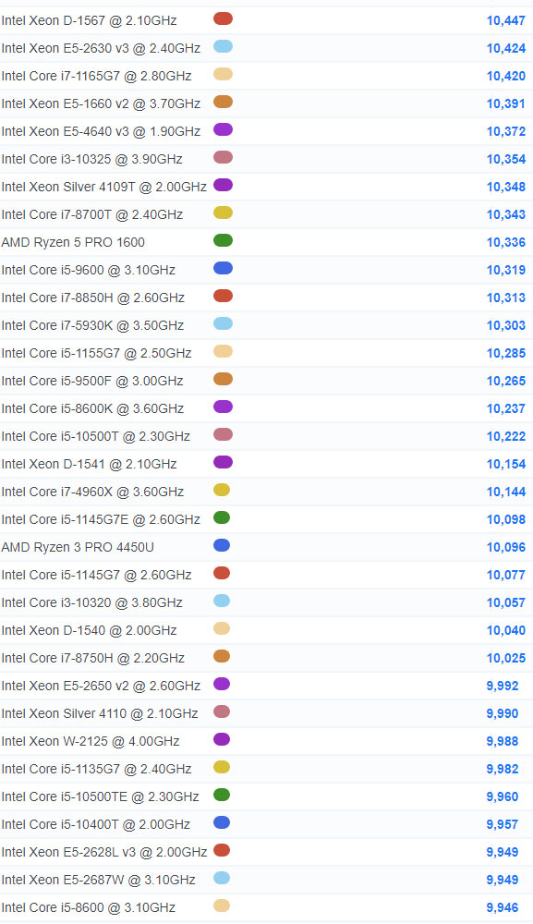The width and height of the screenshot is (533, 924).
Task: Select Intel Core i5-1135G7 @ 2.40GHz
Action: point(97,769)
